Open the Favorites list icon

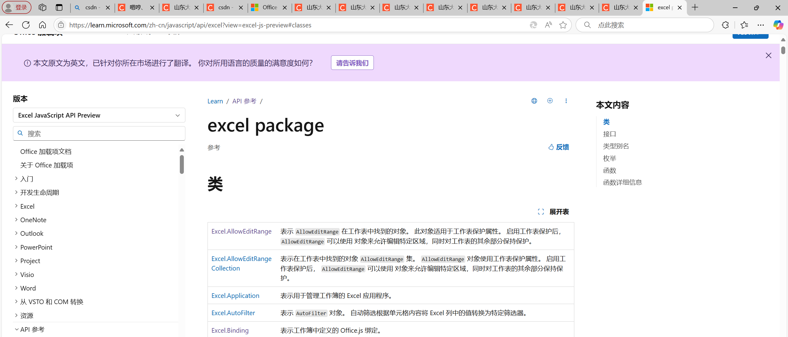744,25
